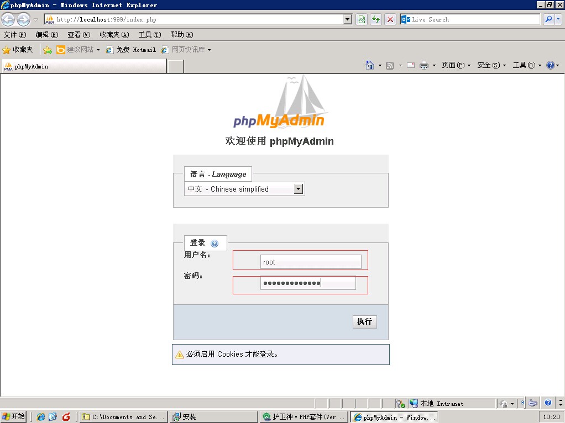Viewport: 565px width, 423px height.
Task: Click the 欢迎使用 phpMyAdmin heading
Action: (x=279, y=141)
